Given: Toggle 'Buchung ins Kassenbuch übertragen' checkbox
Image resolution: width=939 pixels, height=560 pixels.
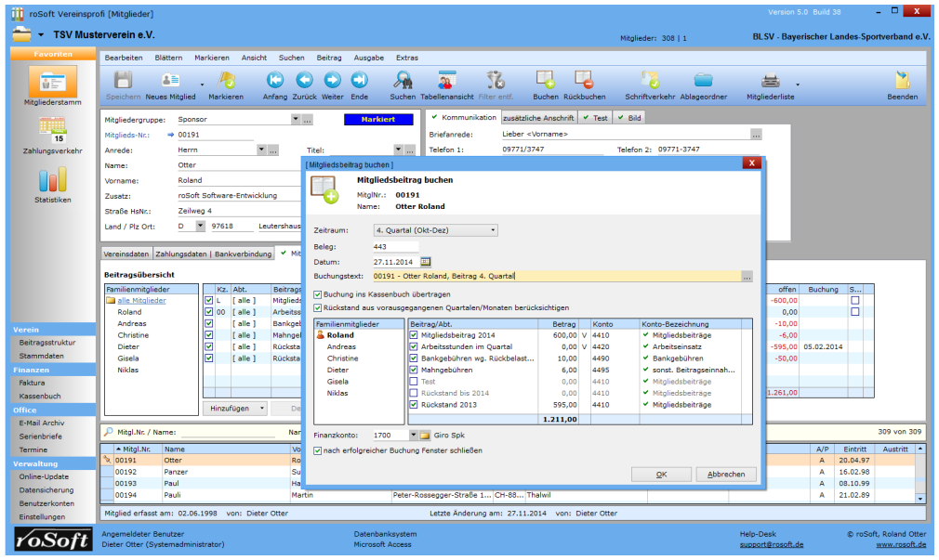Looking at the screenshot, I should point(319,293).
